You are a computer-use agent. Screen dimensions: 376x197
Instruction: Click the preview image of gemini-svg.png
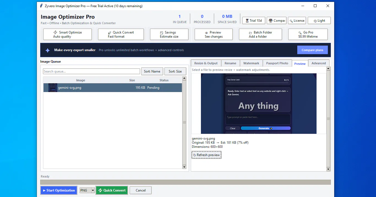pyautogui.click(x=259, y=103)
